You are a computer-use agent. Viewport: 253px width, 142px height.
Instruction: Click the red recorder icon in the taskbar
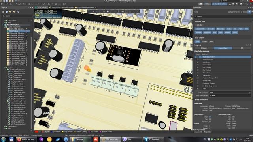coord(96,139)
